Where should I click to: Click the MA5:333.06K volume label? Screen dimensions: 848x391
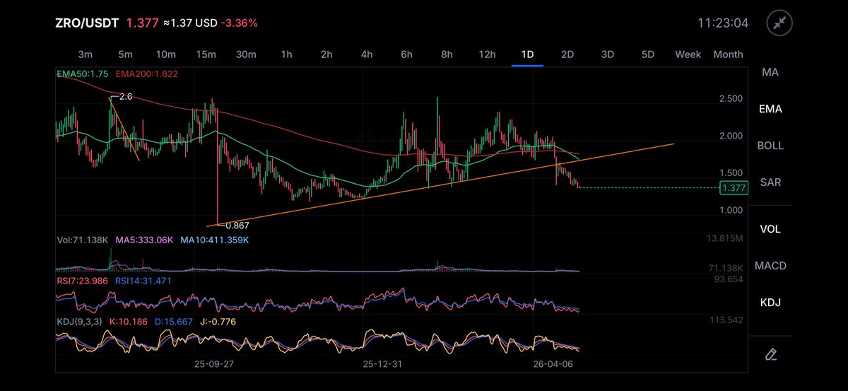point(144,240)
